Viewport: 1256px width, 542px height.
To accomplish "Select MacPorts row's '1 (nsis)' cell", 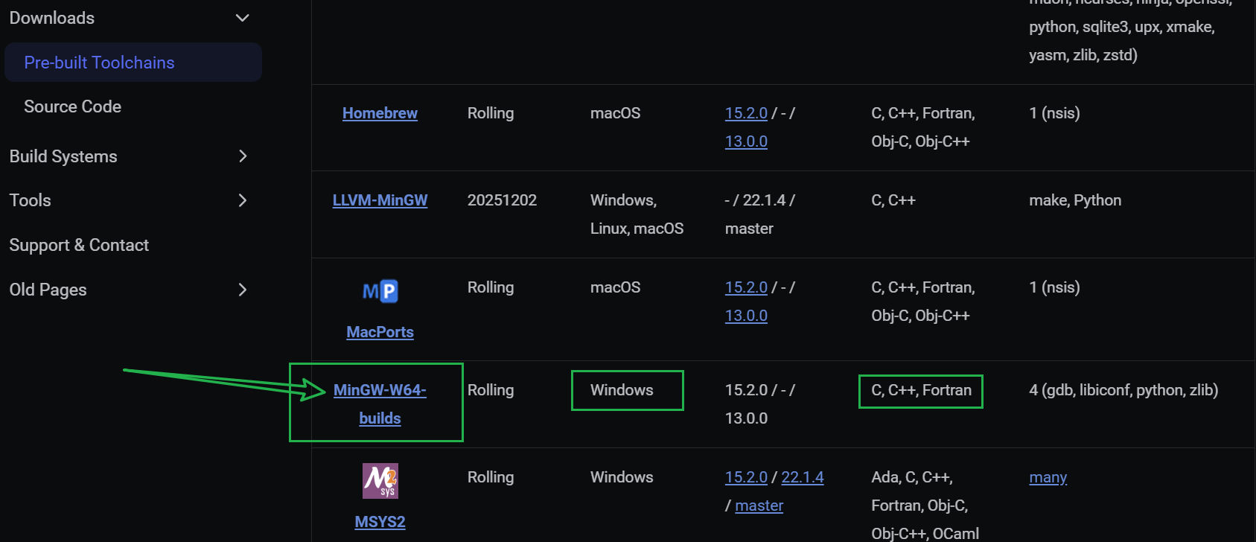I will click(1054, 287).
